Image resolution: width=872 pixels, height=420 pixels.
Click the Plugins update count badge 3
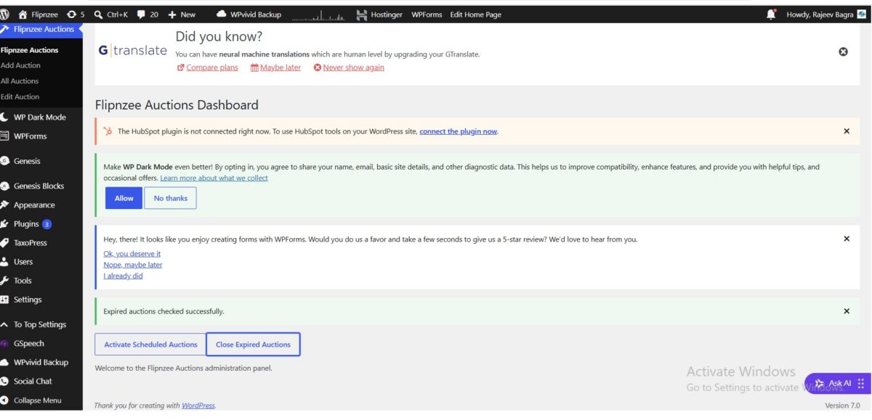point(47,224)
